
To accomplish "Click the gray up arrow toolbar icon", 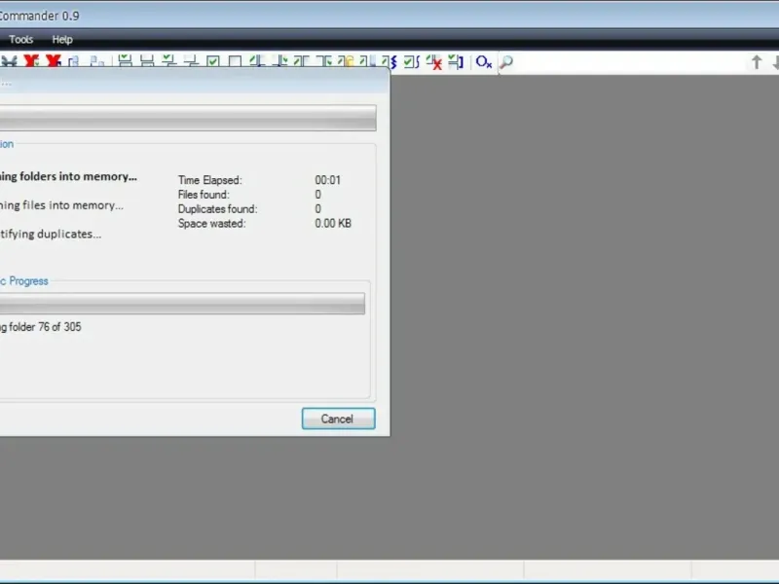I will (757, 62).
